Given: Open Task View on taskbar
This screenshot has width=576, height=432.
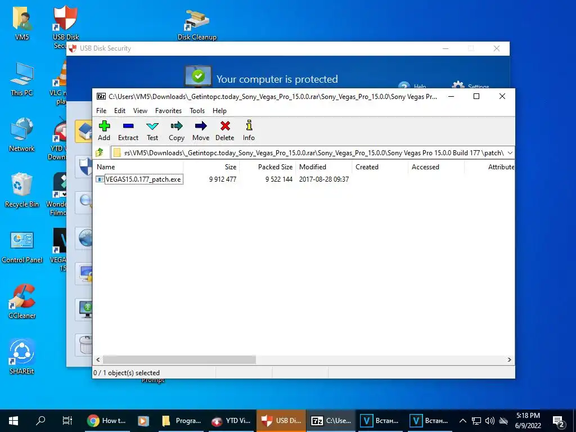Looking at the screenshot, I should [67, 421].
